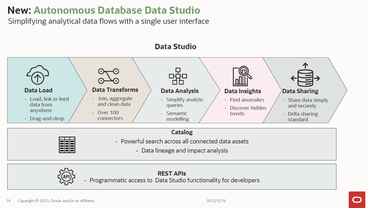Click the Oracle logo in the bottom right corner
368x208 pixels.
[x=357, y=199]
